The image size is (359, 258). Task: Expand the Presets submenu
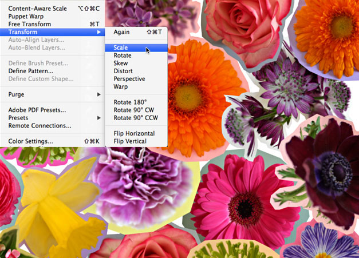click(52, 118)
